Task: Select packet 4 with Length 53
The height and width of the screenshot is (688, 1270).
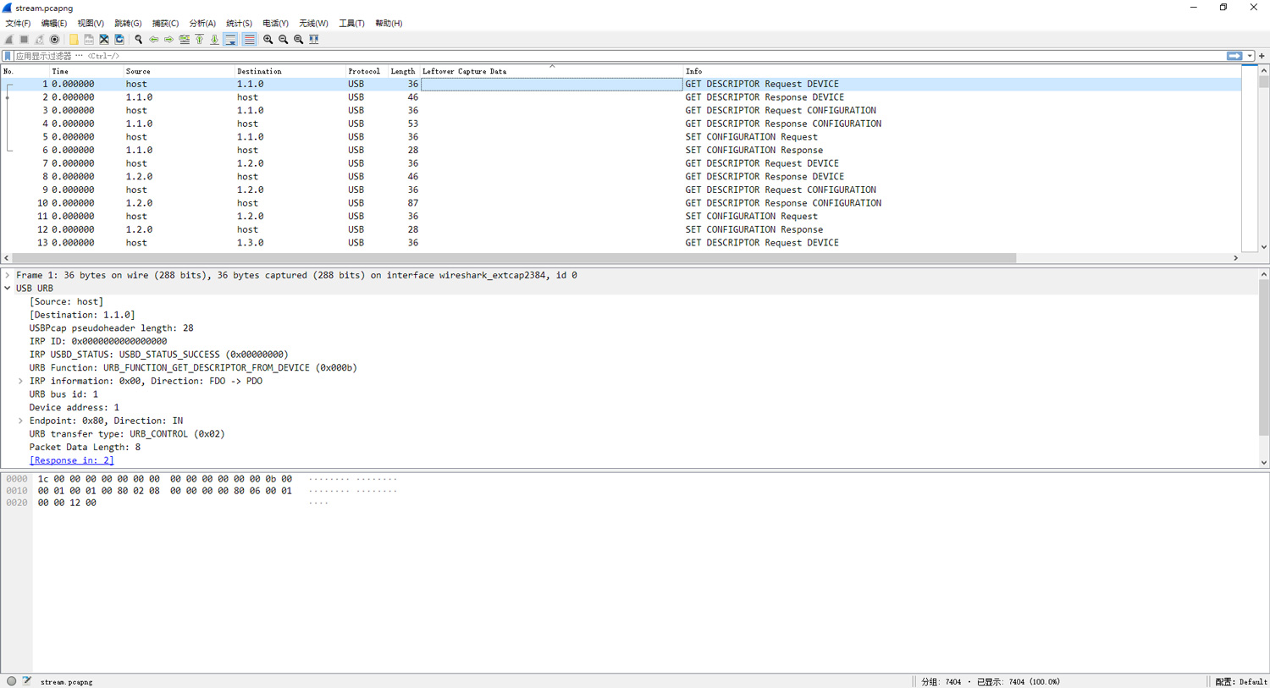Action: 621,124
